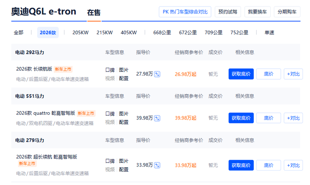Open the 在售 tab
The height and width of the screenshot is (185, 310).
coord(94,13)
